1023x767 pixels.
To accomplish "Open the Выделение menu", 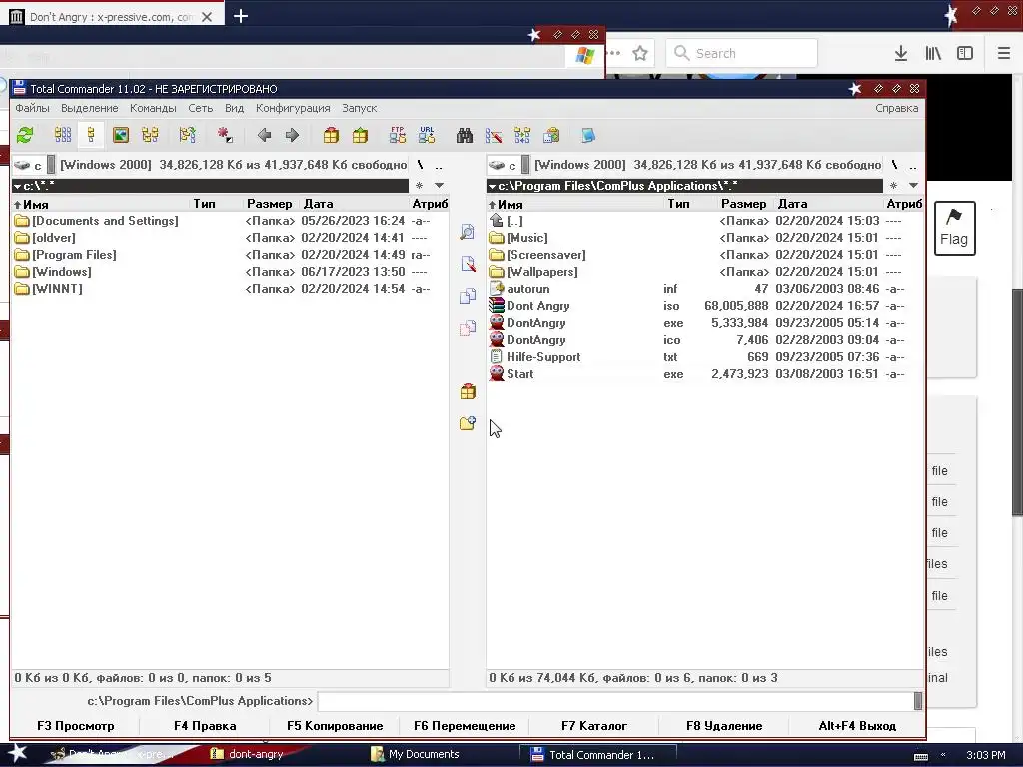I will 89,108.
